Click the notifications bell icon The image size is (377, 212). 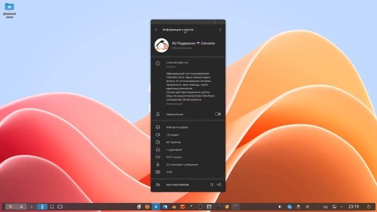158,114
